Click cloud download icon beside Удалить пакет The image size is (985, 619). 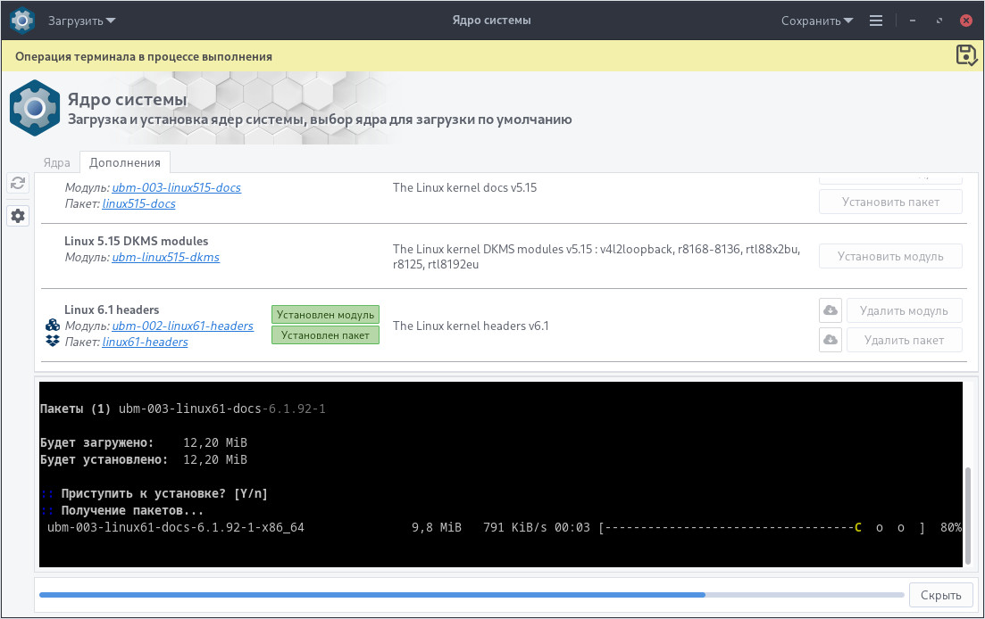click(x=831, y=340)
